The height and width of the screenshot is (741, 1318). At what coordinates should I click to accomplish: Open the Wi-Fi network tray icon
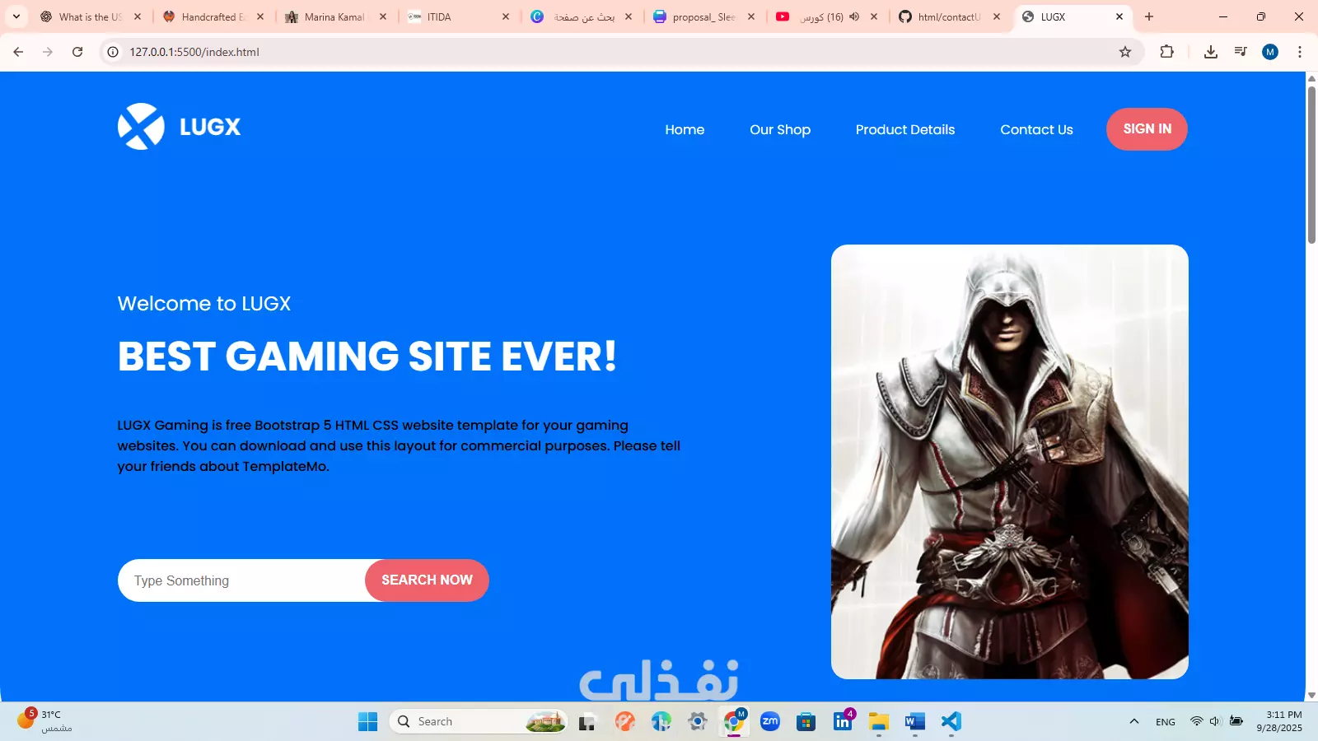(x=1196, y=721)
